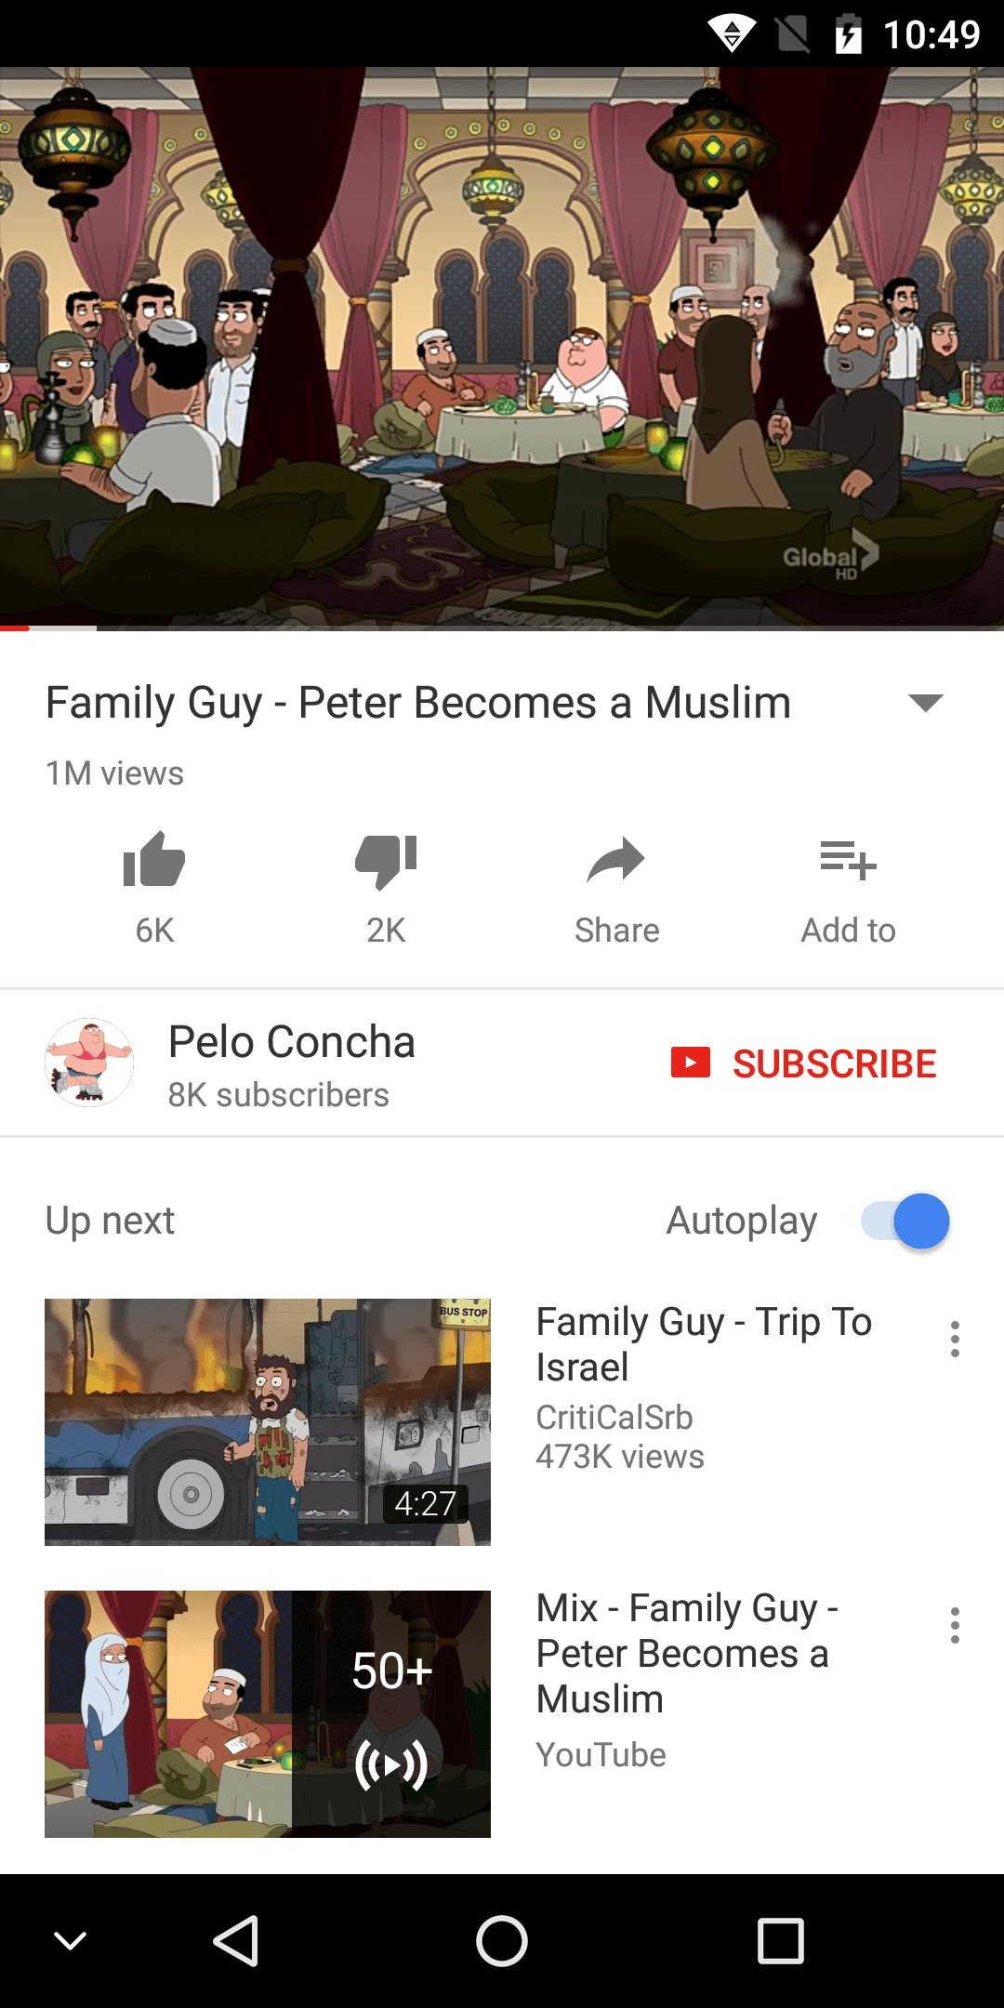Expand video description with dropdown arrow

(925, 703)
